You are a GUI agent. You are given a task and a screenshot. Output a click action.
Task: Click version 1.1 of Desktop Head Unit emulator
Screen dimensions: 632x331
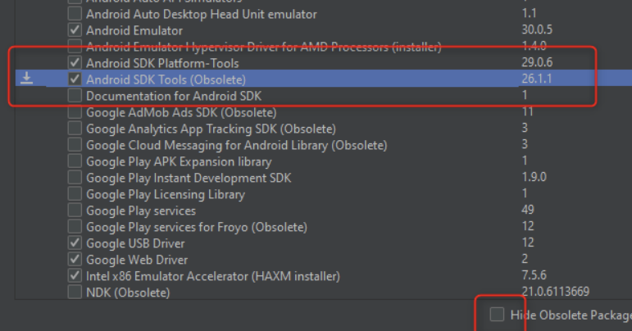529,13
